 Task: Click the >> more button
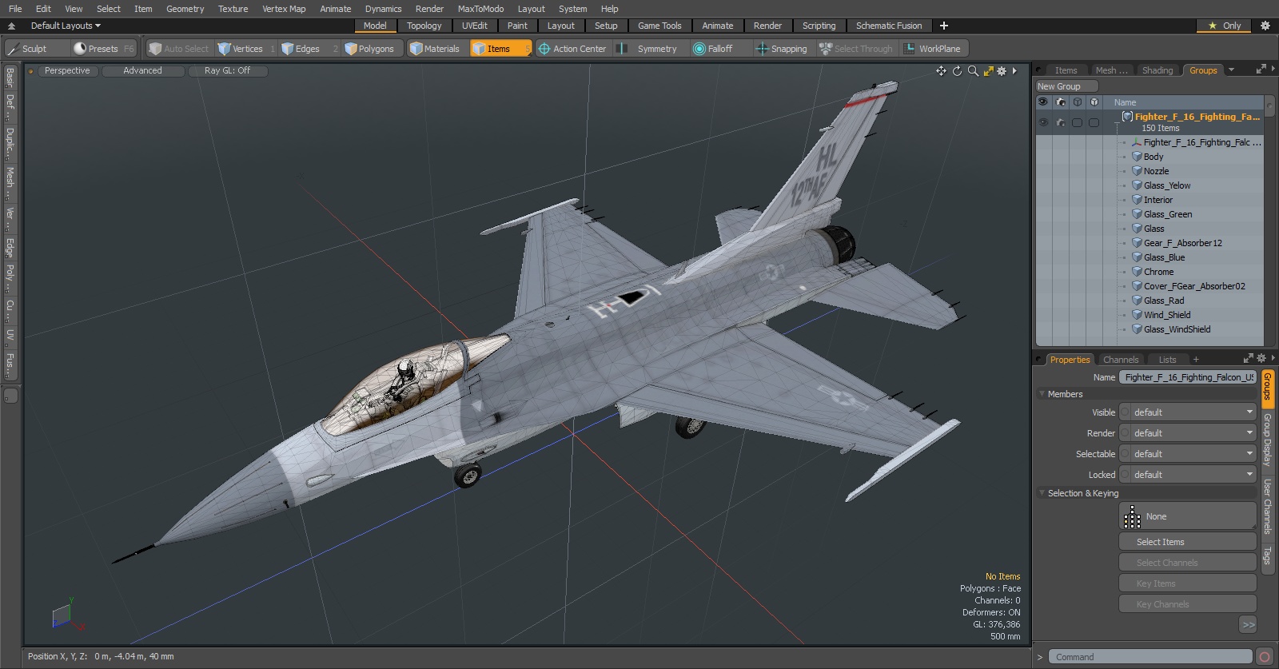pyautogui.click(x=1248, y=625)
